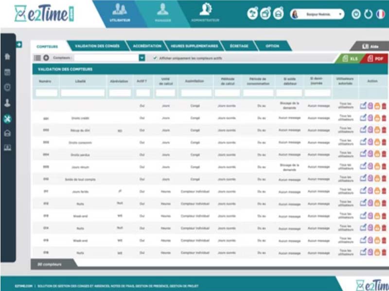Open the stamp icon in sidebar

[x=7, y=103]
